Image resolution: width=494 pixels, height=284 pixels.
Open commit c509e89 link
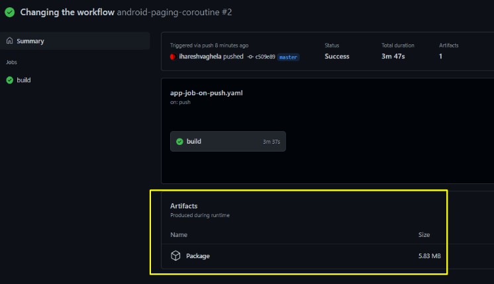click(265, 57)
